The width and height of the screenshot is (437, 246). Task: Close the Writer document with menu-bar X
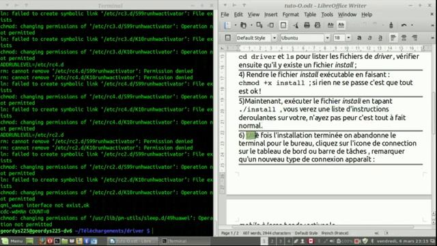pos(432,14)
